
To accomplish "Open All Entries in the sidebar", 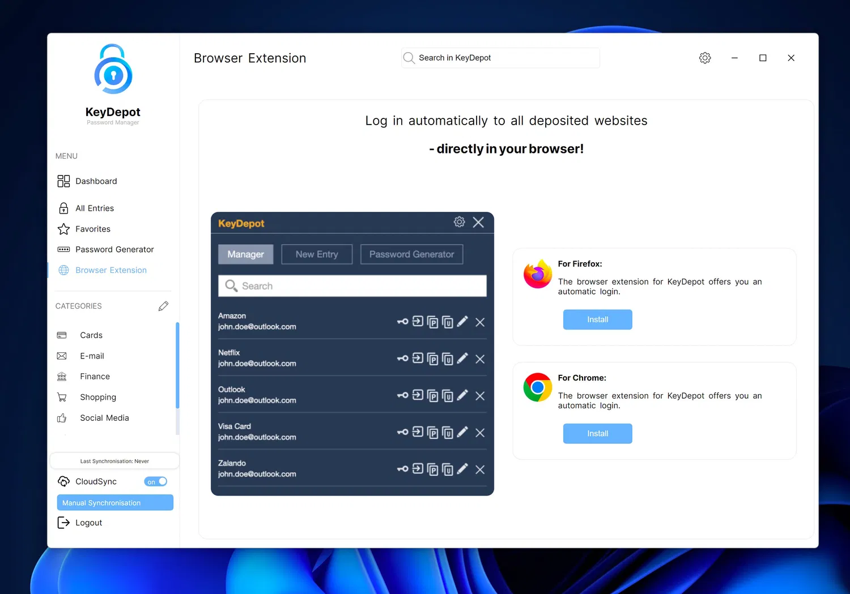I will 86,208.
